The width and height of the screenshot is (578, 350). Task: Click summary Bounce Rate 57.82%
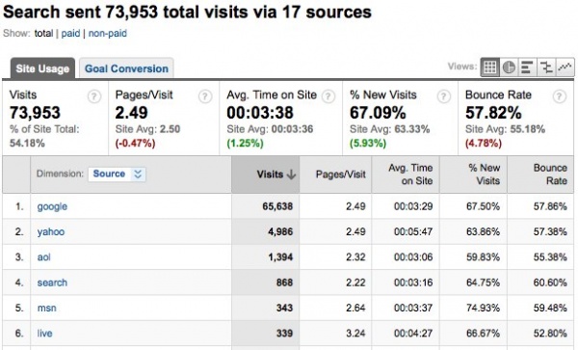point(493,113)
